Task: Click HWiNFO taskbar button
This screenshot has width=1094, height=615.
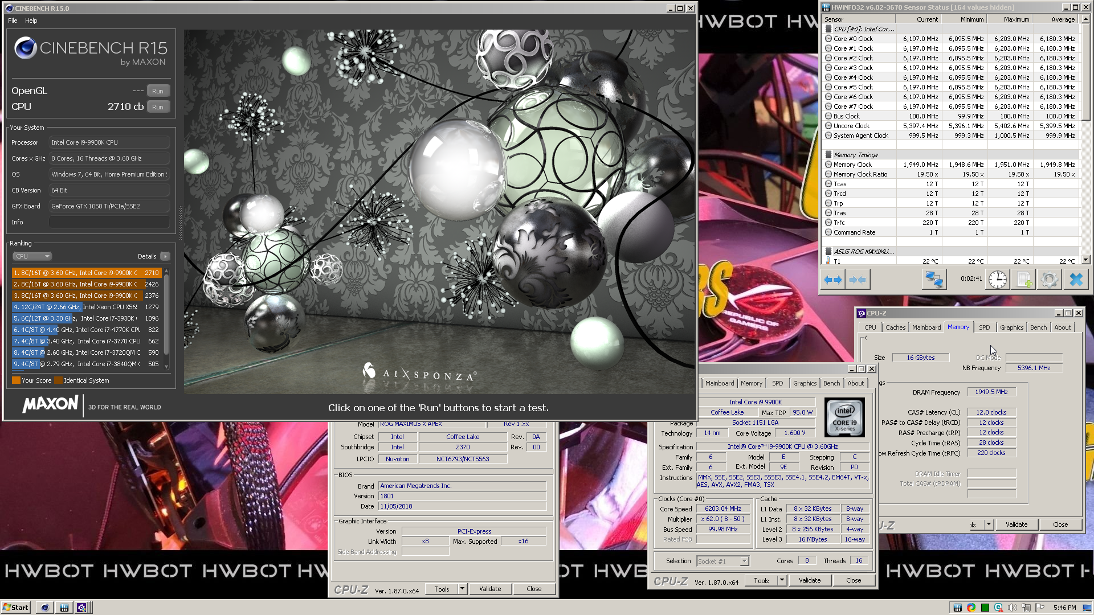Action: coord(64,608)
